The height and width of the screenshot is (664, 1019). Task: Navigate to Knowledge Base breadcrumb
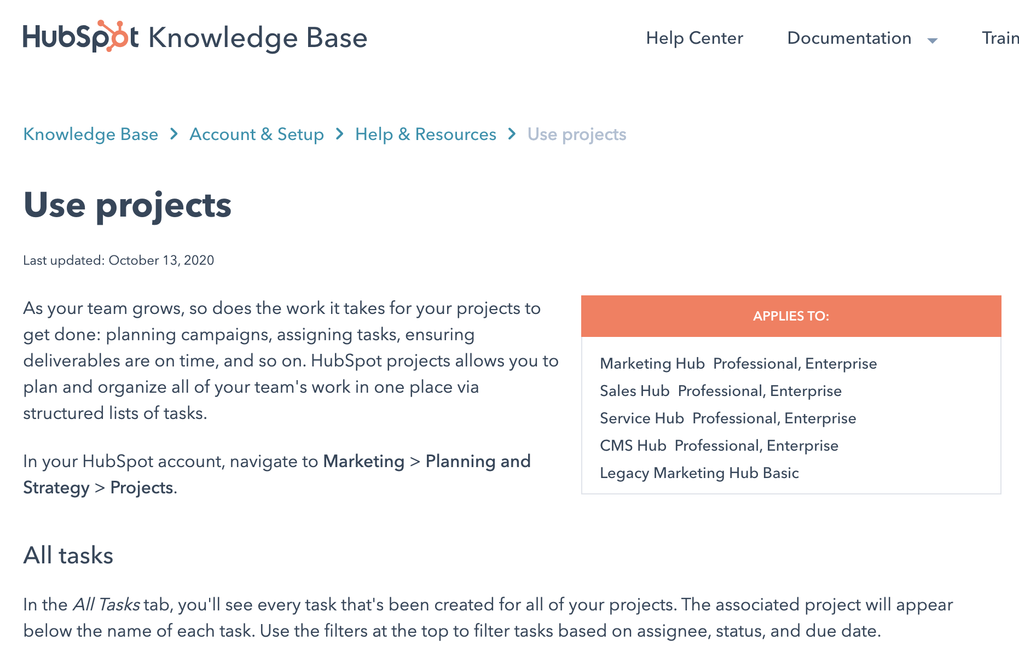(x=90, y=134)
